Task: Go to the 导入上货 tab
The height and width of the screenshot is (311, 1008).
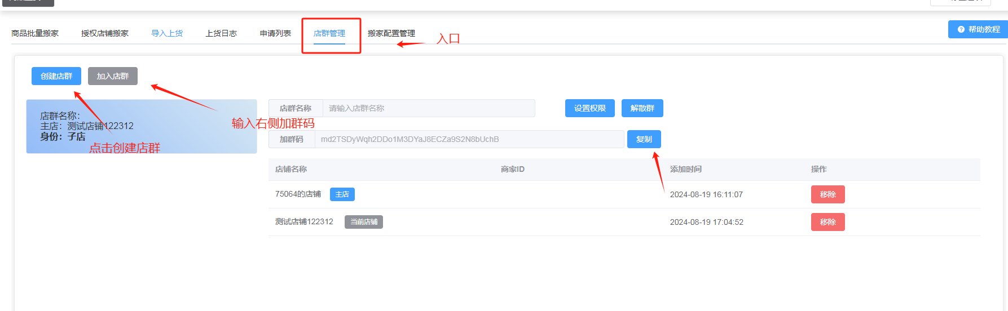Action: (x=167, y=33)
